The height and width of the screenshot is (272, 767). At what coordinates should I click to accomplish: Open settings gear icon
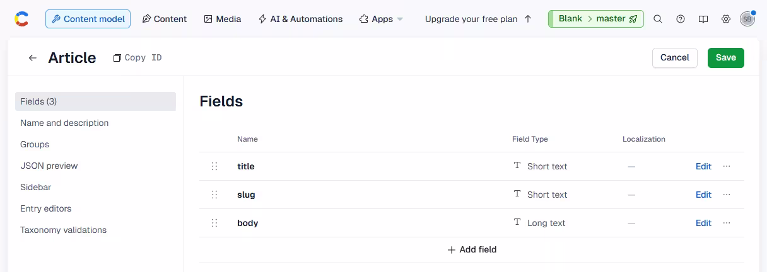pyautogui.click(x=726, y=19)
